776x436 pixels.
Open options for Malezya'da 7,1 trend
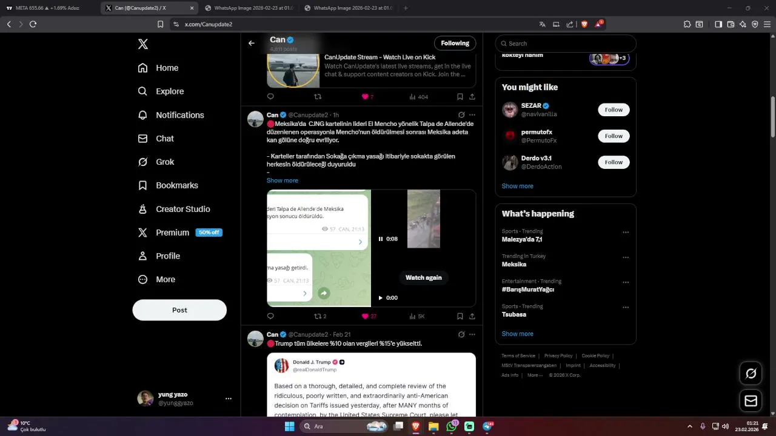click(x=626, y=232)
